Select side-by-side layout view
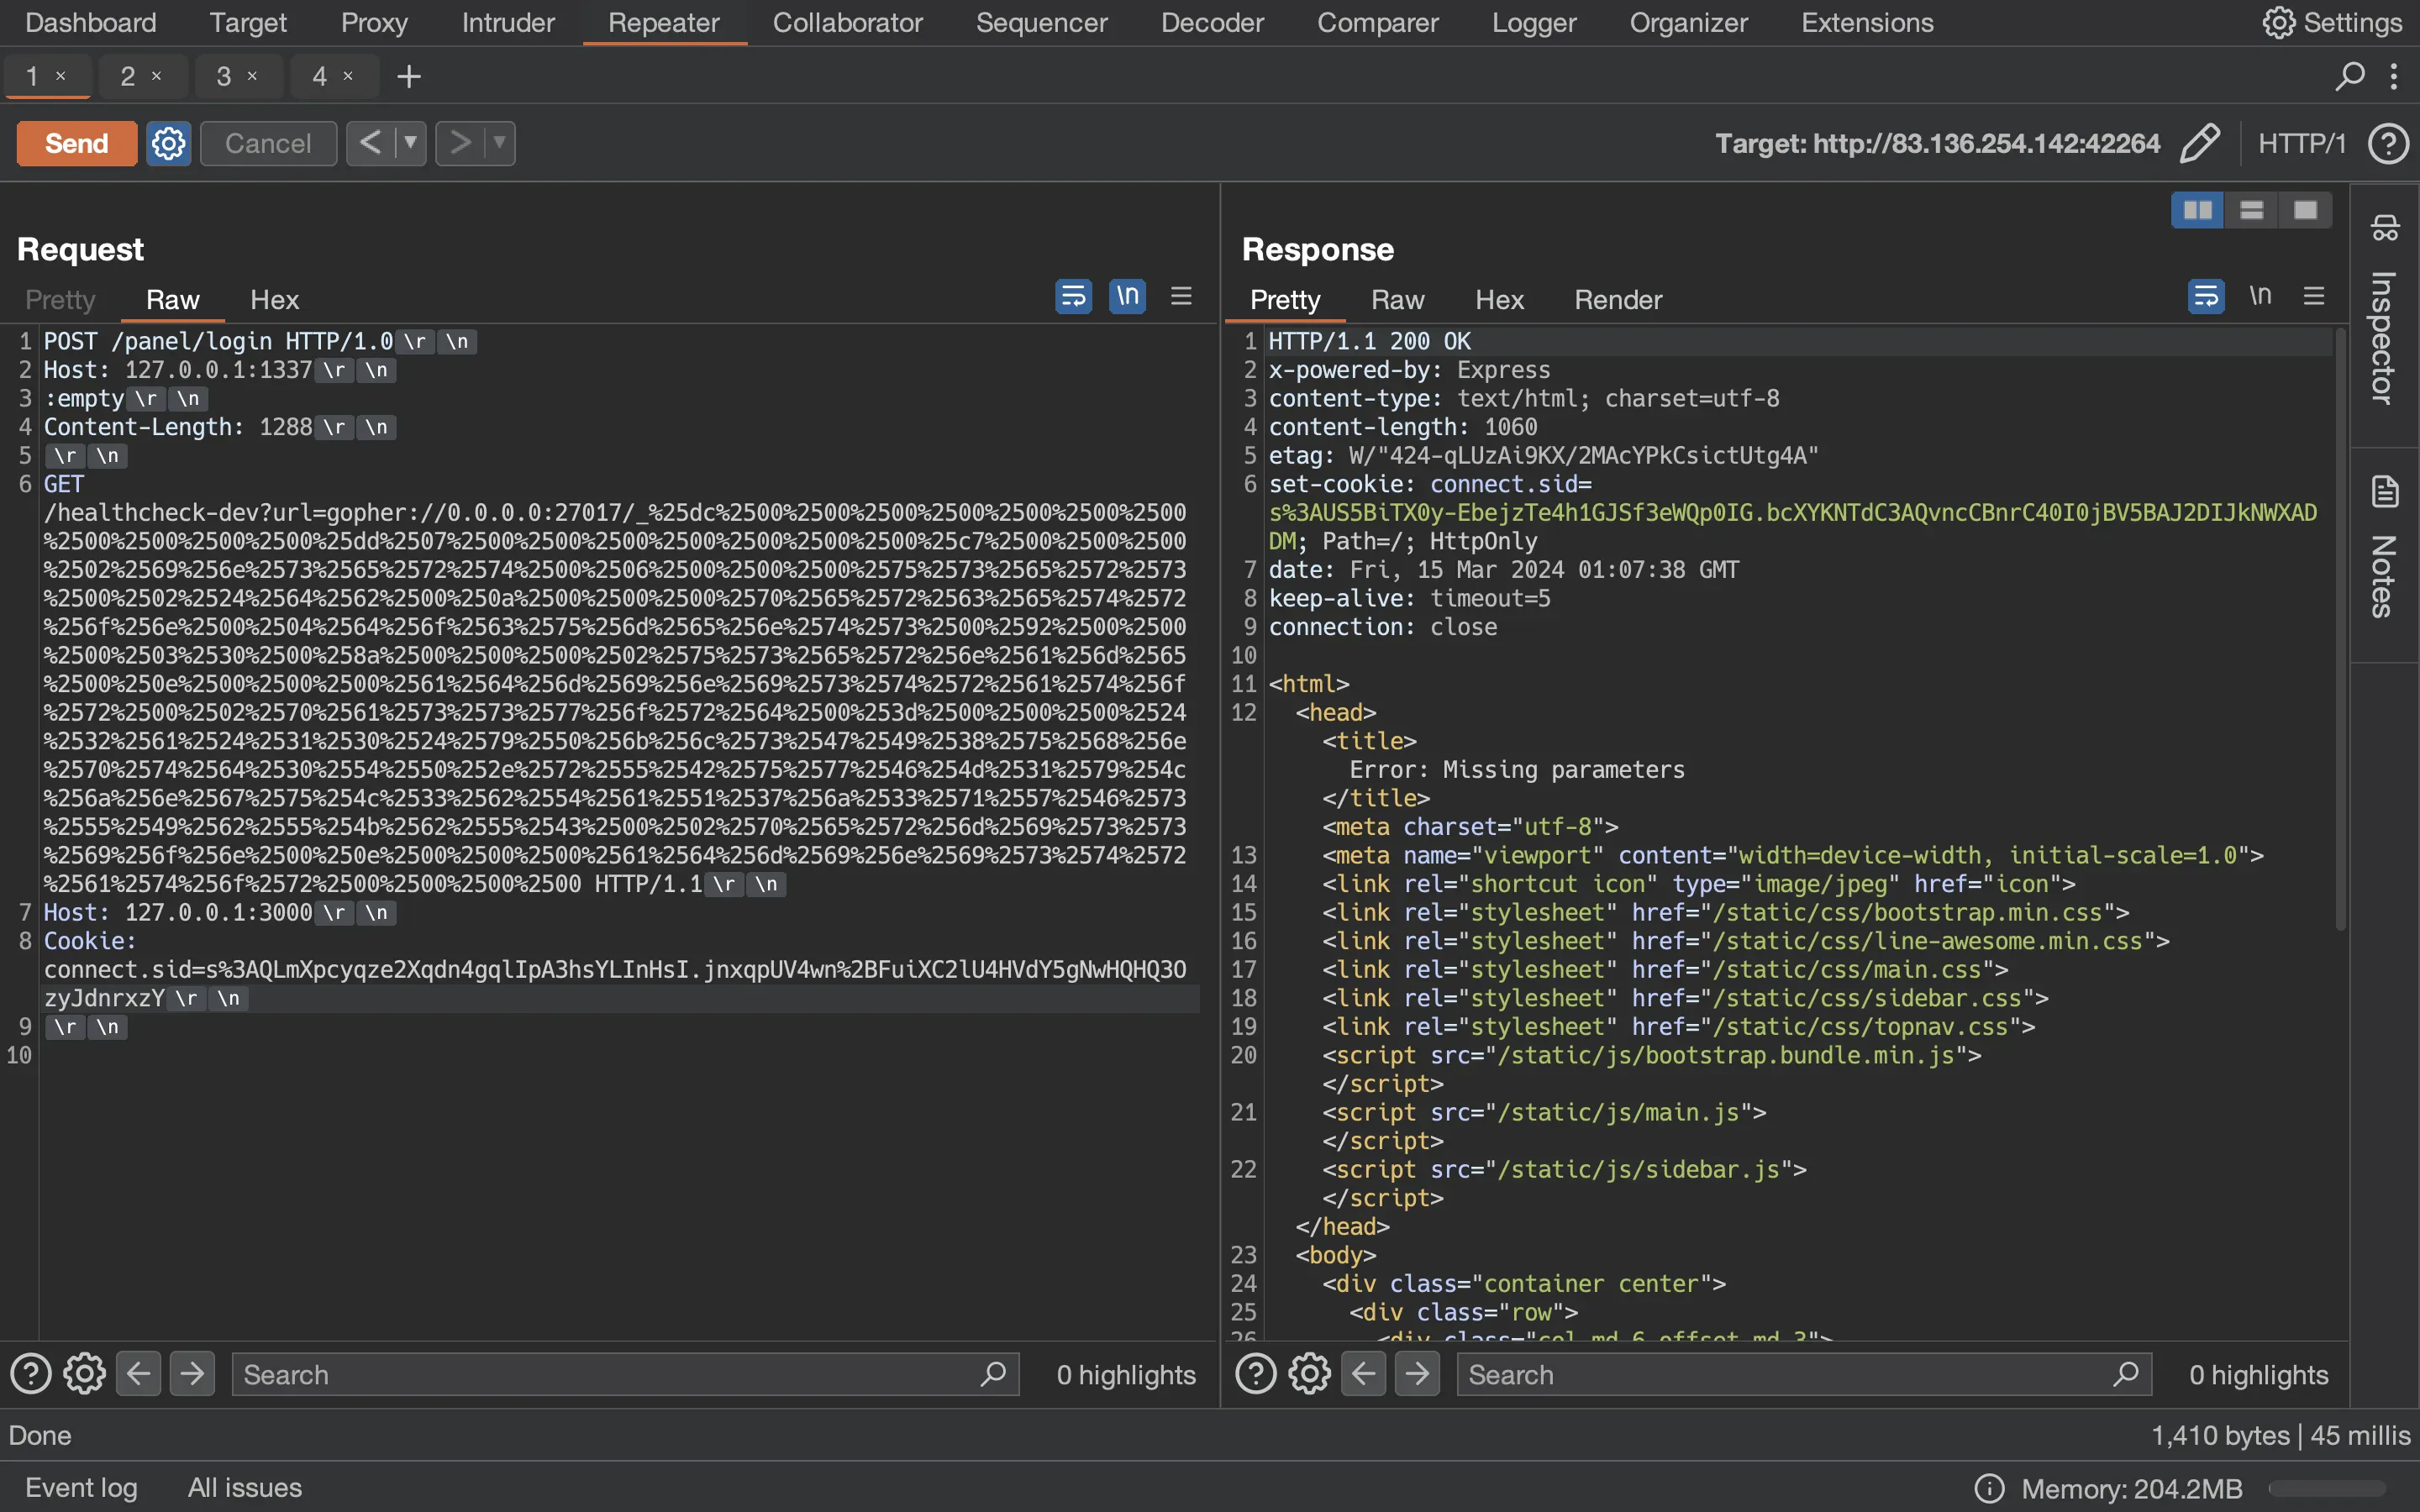The height and width of the screenshot is (1512, 2420). pos(2197,210)
